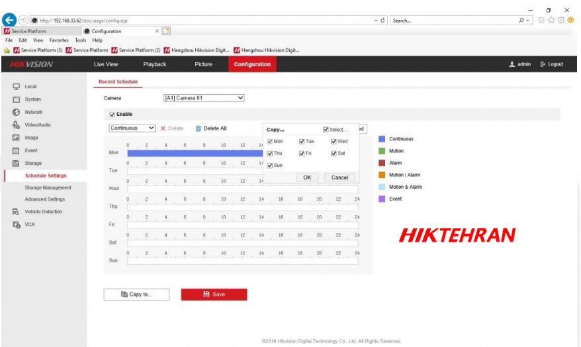Click the red X Delete icon
This screenshot has width=581, height=347.
tap(163, 128)
